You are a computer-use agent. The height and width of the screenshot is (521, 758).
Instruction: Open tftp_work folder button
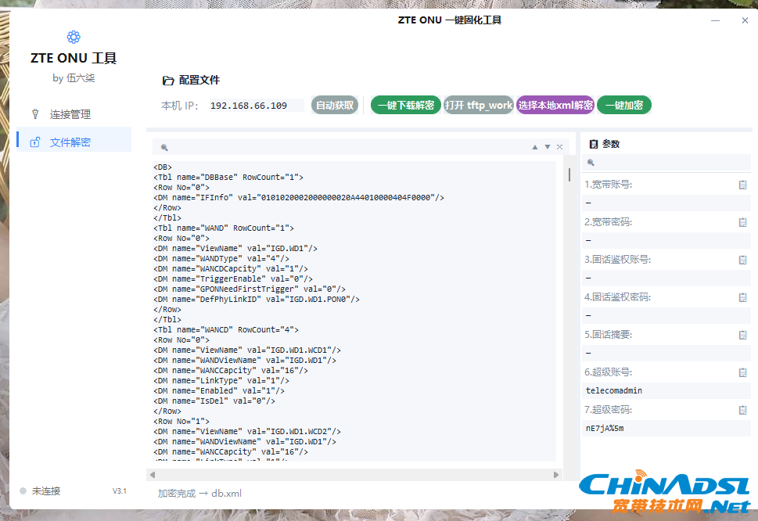[x=479, y=105]
